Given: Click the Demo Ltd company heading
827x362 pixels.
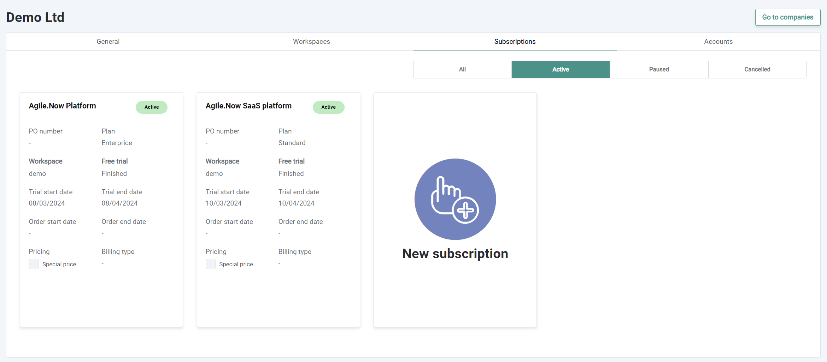Looking at the screenshot, I should click(x=35, y=17).
